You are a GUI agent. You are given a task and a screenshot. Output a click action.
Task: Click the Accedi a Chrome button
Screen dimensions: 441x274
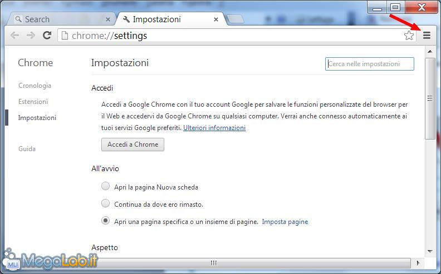tap(133, 145)
